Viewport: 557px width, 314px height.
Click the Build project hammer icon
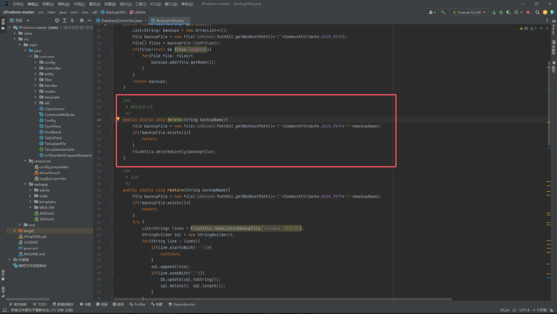(x=443, y=12)
